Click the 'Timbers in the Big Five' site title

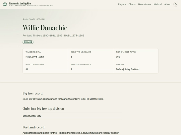point(20,3)
